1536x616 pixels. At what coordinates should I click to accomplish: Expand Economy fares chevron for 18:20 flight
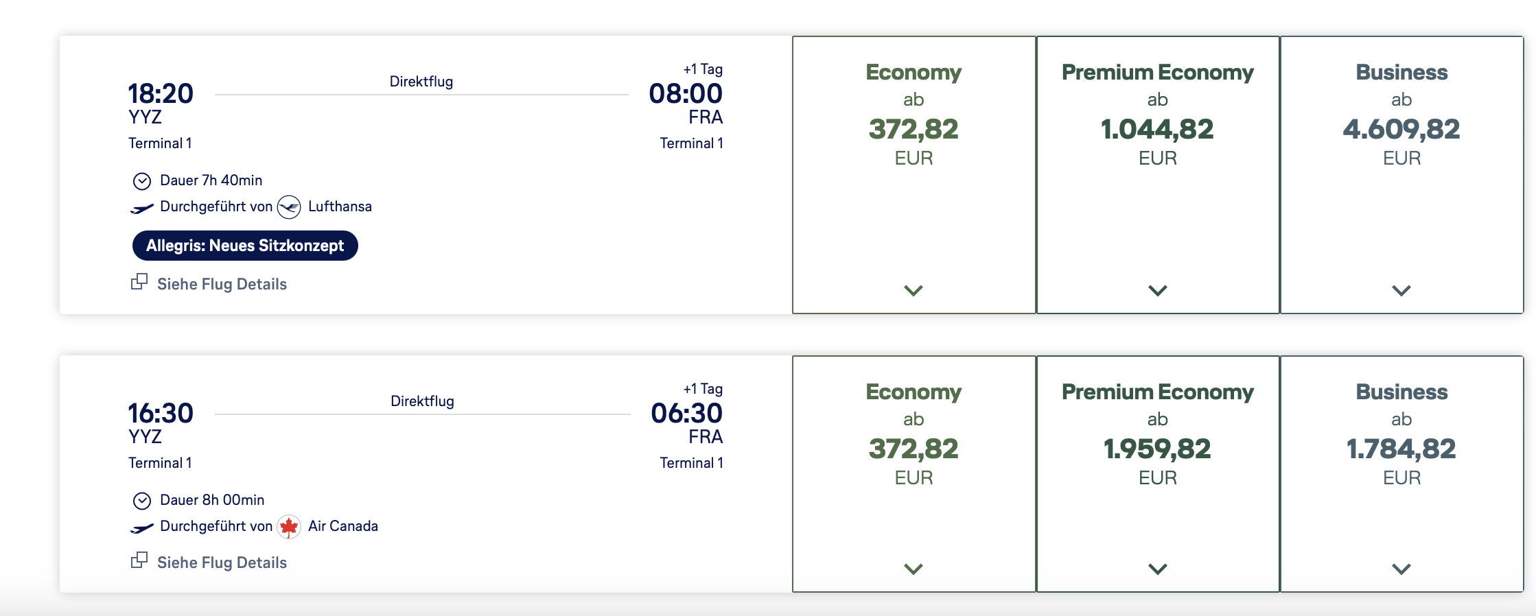click(914, 291)
